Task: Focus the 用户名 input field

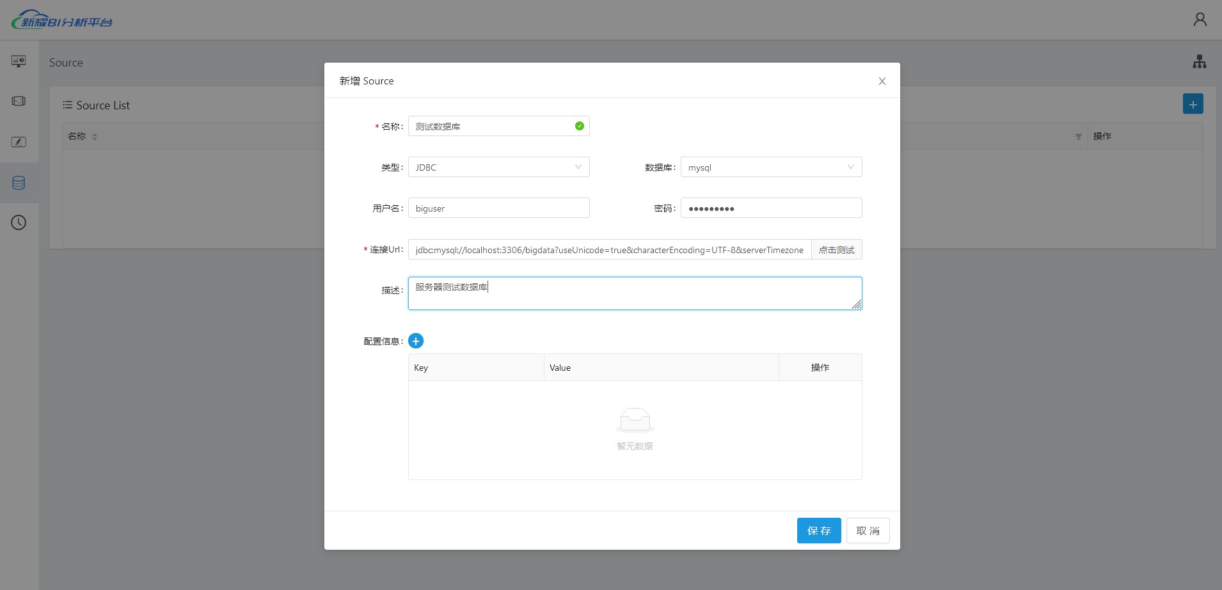Action: [498, 208]
